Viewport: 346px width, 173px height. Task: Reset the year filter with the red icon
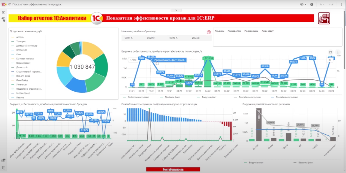[209, 32]
